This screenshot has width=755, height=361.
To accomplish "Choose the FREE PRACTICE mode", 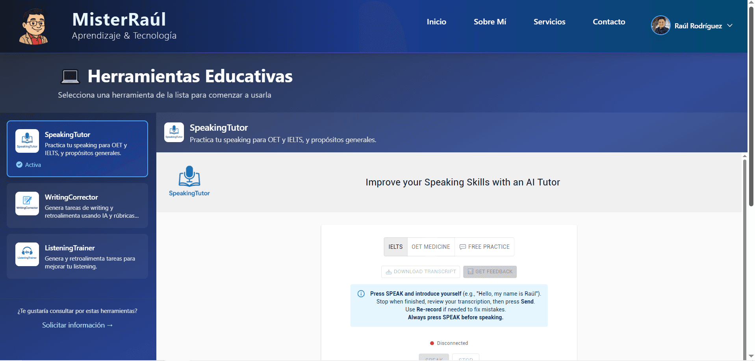I will tap(484, 247).
